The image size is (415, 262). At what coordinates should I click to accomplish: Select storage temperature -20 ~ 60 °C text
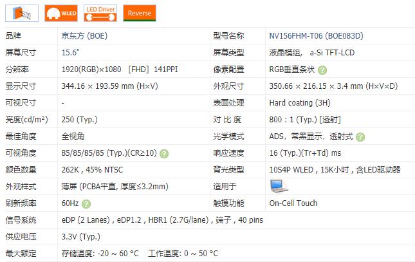pyautogui.click(x=100, y=253)
